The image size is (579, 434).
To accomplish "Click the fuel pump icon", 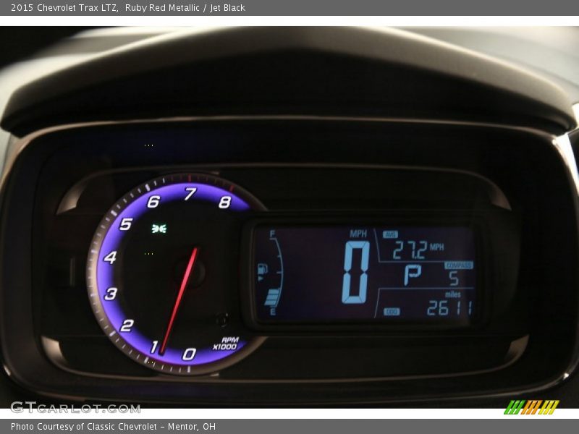I will click(x=262, y=269).
